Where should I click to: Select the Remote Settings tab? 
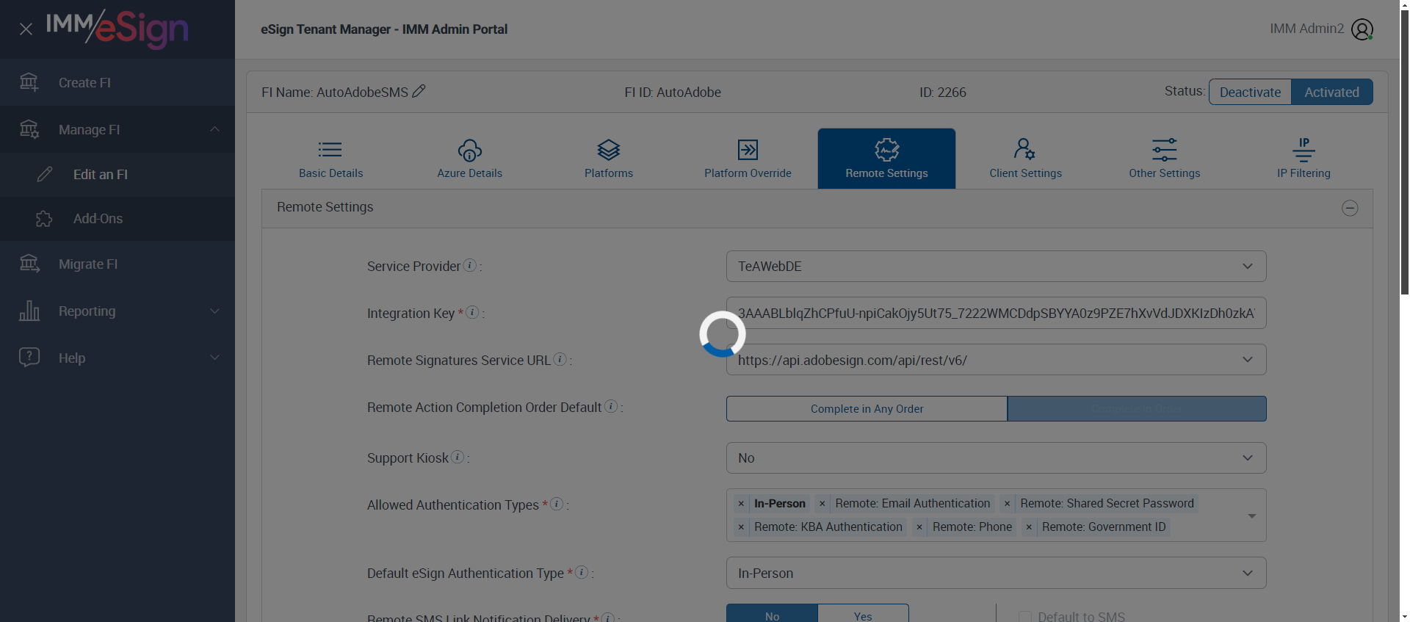click(886, 159)
